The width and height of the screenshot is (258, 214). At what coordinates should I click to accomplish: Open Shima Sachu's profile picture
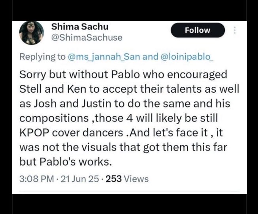pos(32,33)
